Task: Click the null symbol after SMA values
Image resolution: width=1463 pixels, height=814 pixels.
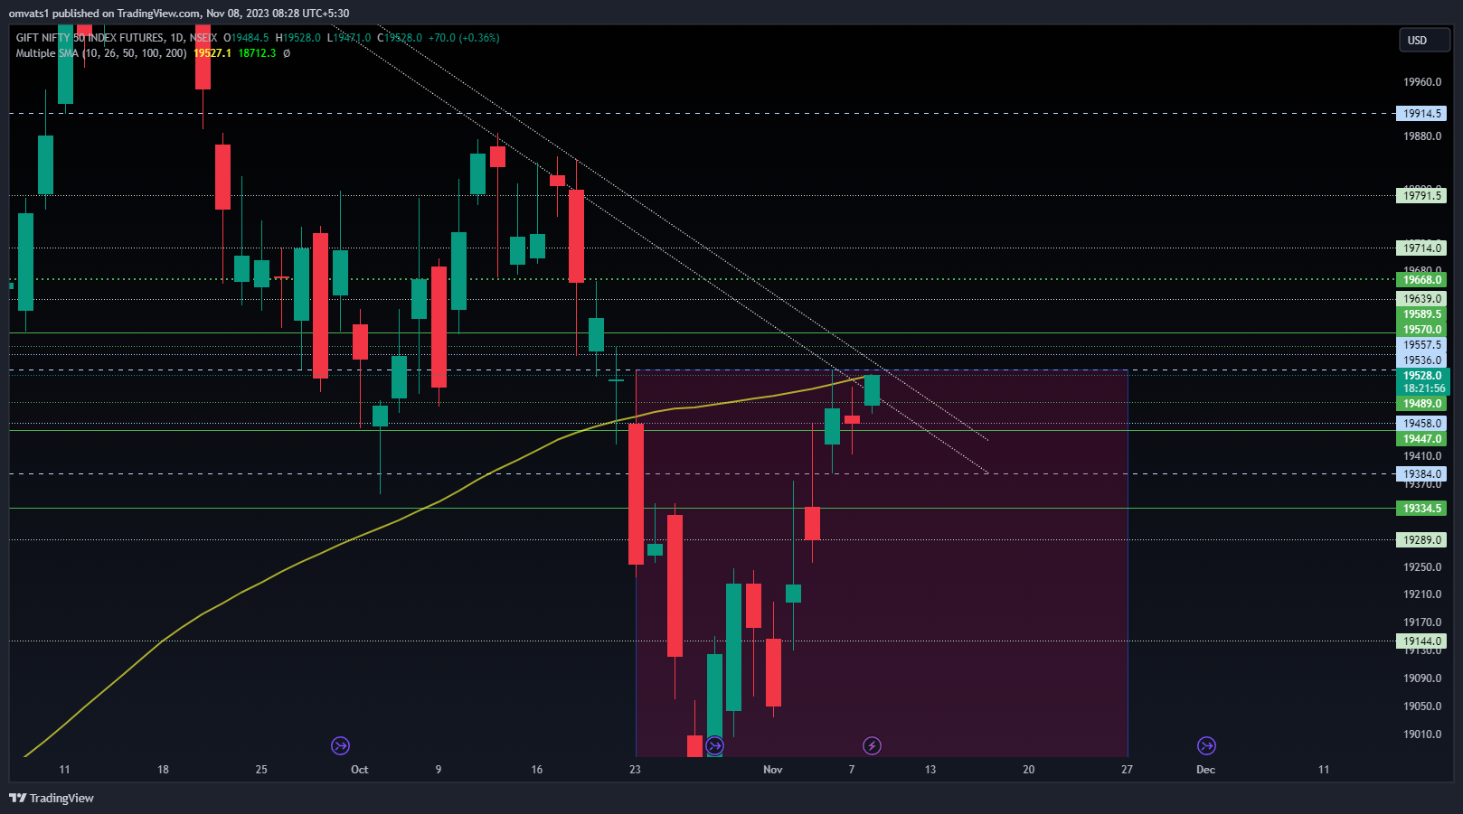Action: pos(287,53)
